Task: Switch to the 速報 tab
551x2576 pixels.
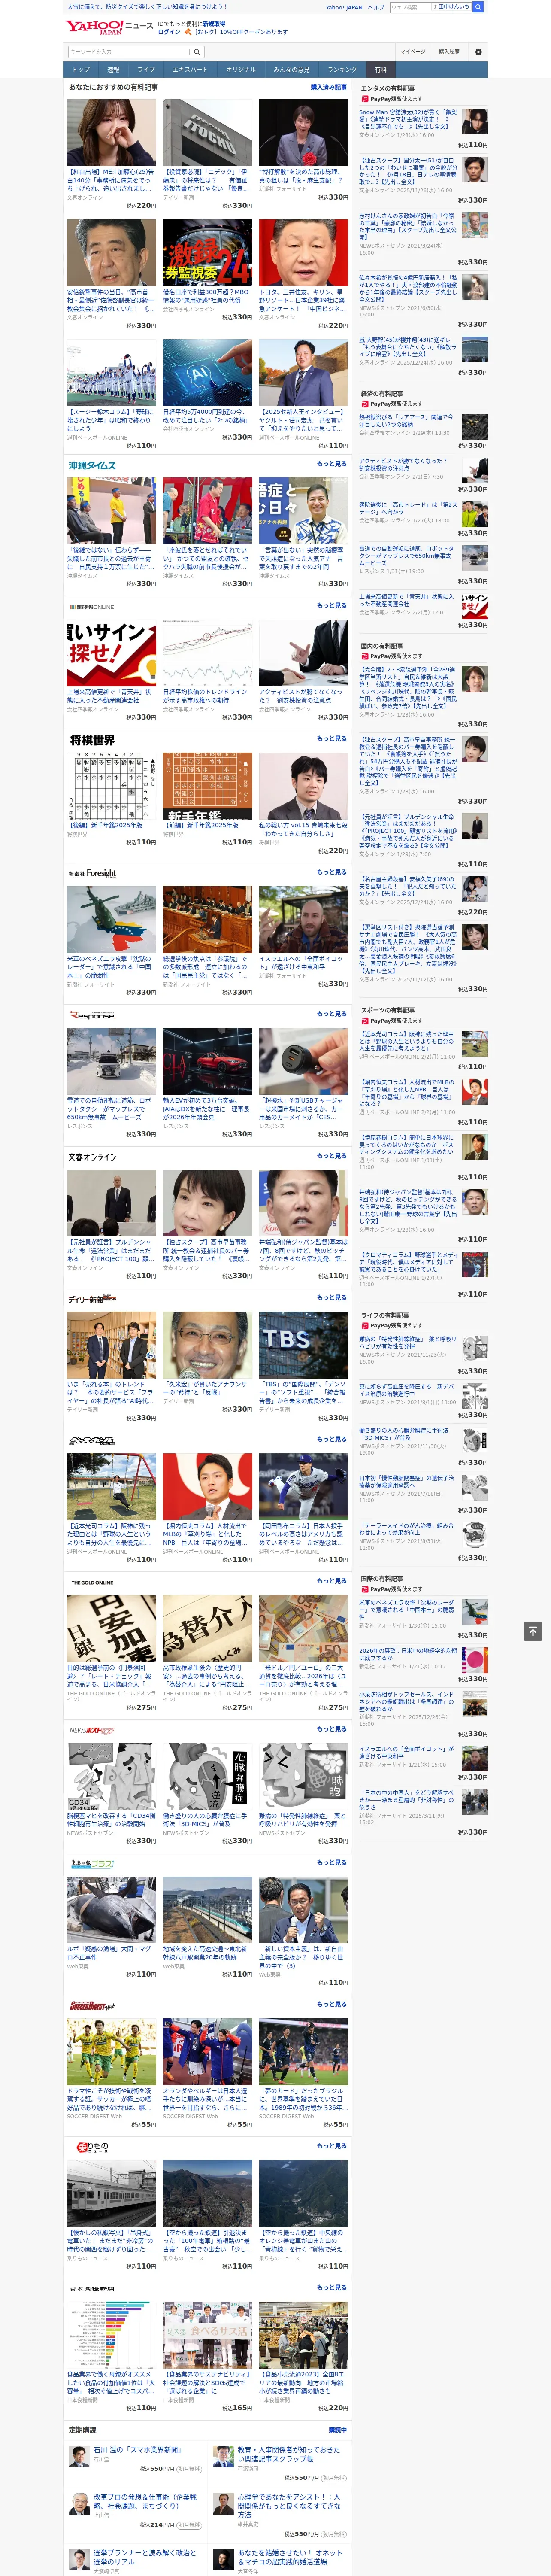Action: (113, 70)
